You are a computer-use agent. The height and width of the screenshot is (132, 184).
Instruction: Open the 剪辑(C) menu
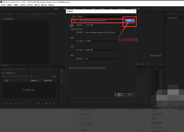point(16,5)
